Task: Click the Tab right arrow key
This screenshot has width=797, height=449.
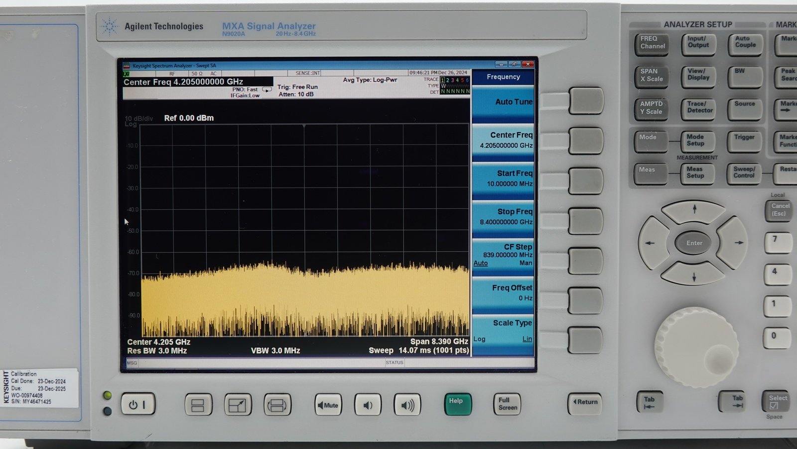Action: coord(731,402)
